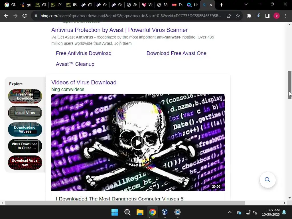The height and width of the screenshot is (219, 292).
Task: Open the blue download extension icon
Action: (x=258, y=16)
